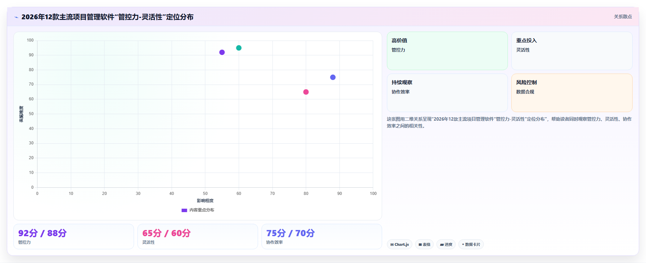The height and width of the screenshot is (263, 646).
Task: Click the 内容重点分布 legend label
Action: (202, 210)
